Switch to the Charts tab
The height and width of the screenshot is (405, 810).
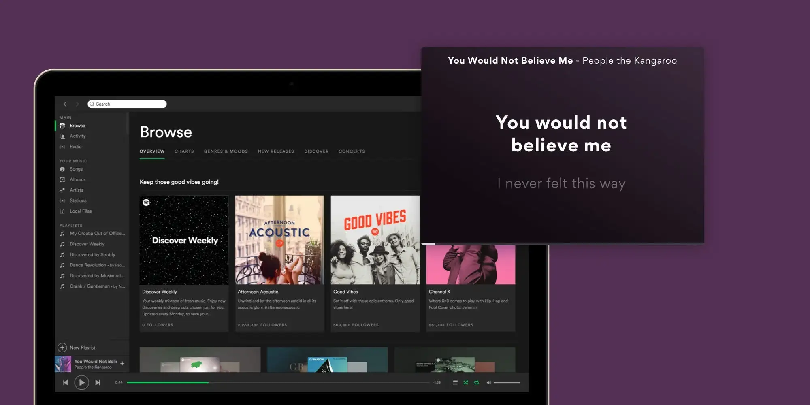point(184,151)
